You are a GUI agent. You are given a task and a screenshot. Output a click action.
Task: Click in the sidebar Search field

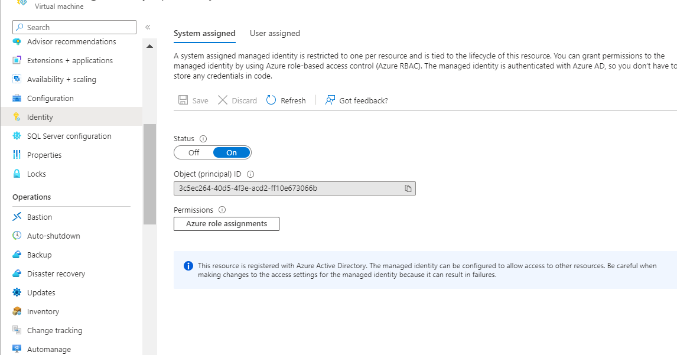click(x=74, y=27)
